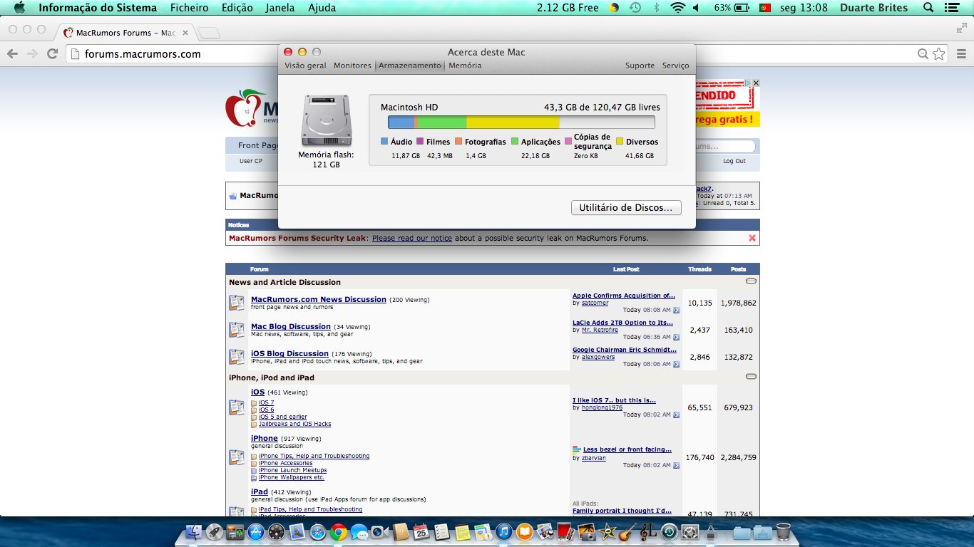974x547 pixels.
Task: Open iBooks orange book icon
Action: tap(524, 532)
